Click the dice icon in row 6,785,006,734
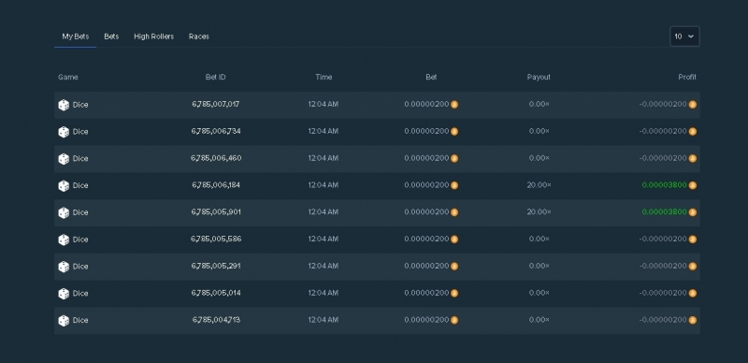 tap(64, 132)
